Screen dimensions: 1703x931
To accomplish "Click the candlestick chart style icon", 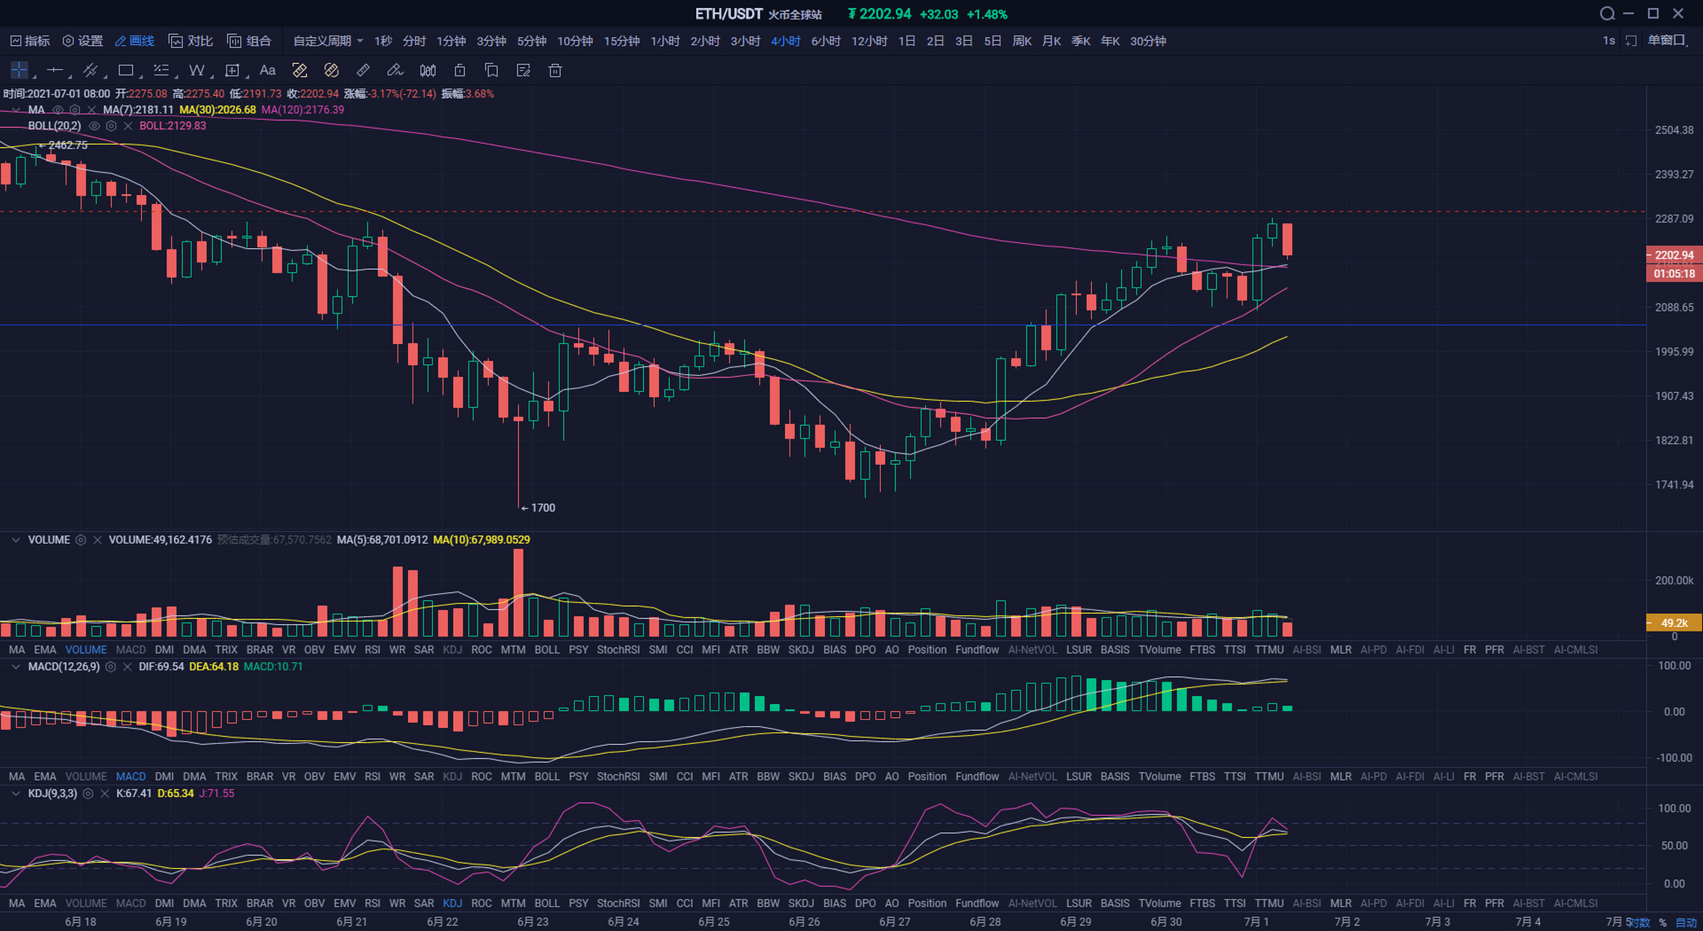I will pos(428,71).
